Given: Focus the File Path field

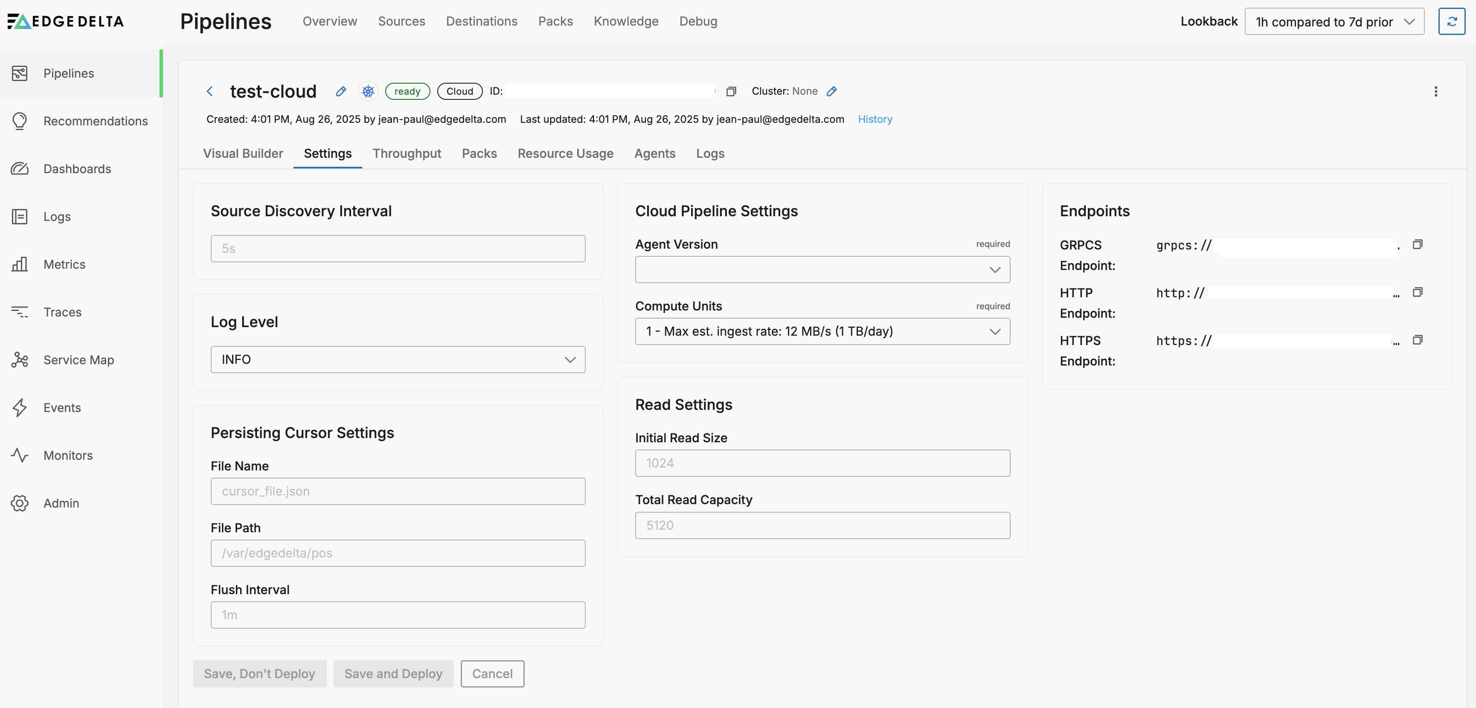Looking at the screenshot, I should 398,553.
